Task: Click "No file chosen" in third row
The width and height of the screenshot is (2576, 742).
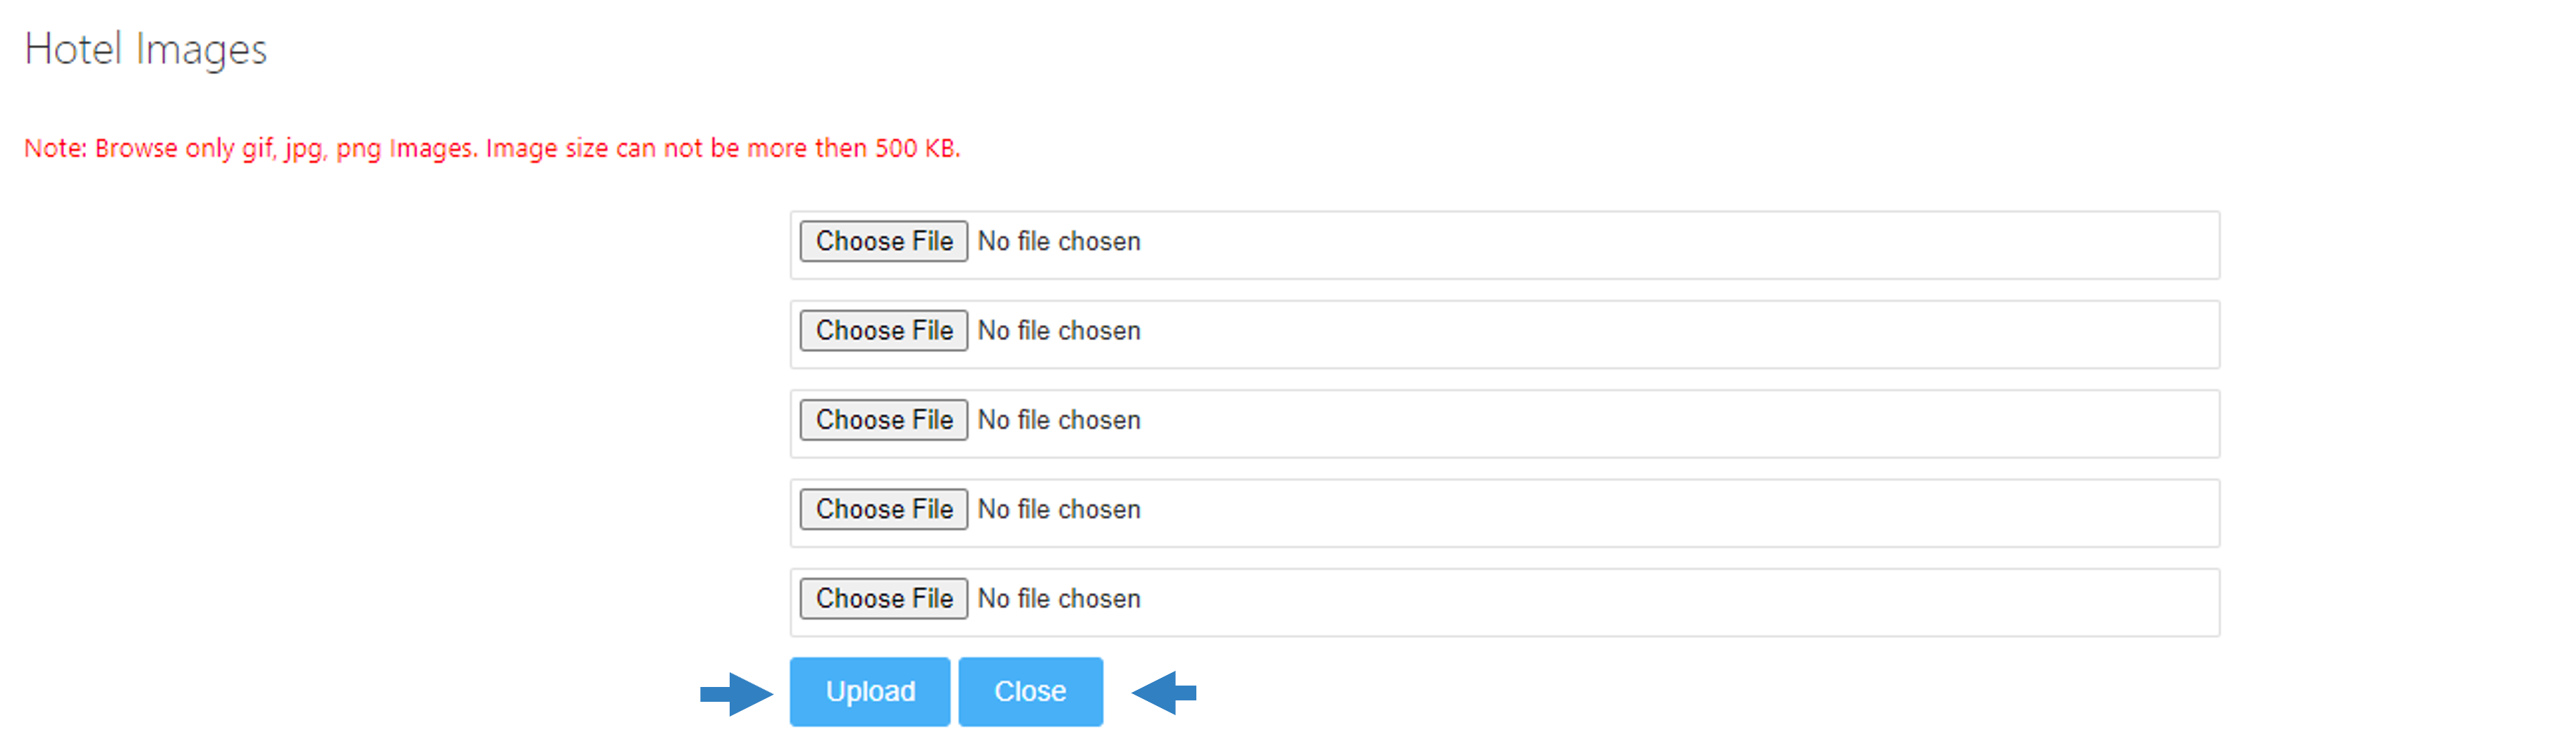Action: [1059, 420]
